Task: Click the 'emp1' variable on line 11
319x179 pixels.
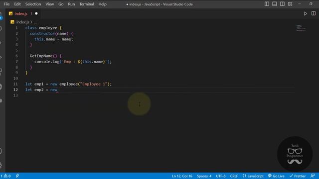Action: (39, 84)
